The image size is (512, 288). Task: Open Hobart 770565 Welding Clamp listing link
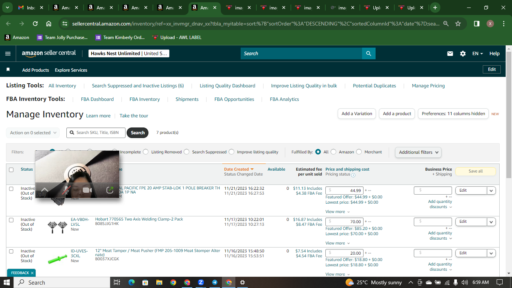click(139, 219)
